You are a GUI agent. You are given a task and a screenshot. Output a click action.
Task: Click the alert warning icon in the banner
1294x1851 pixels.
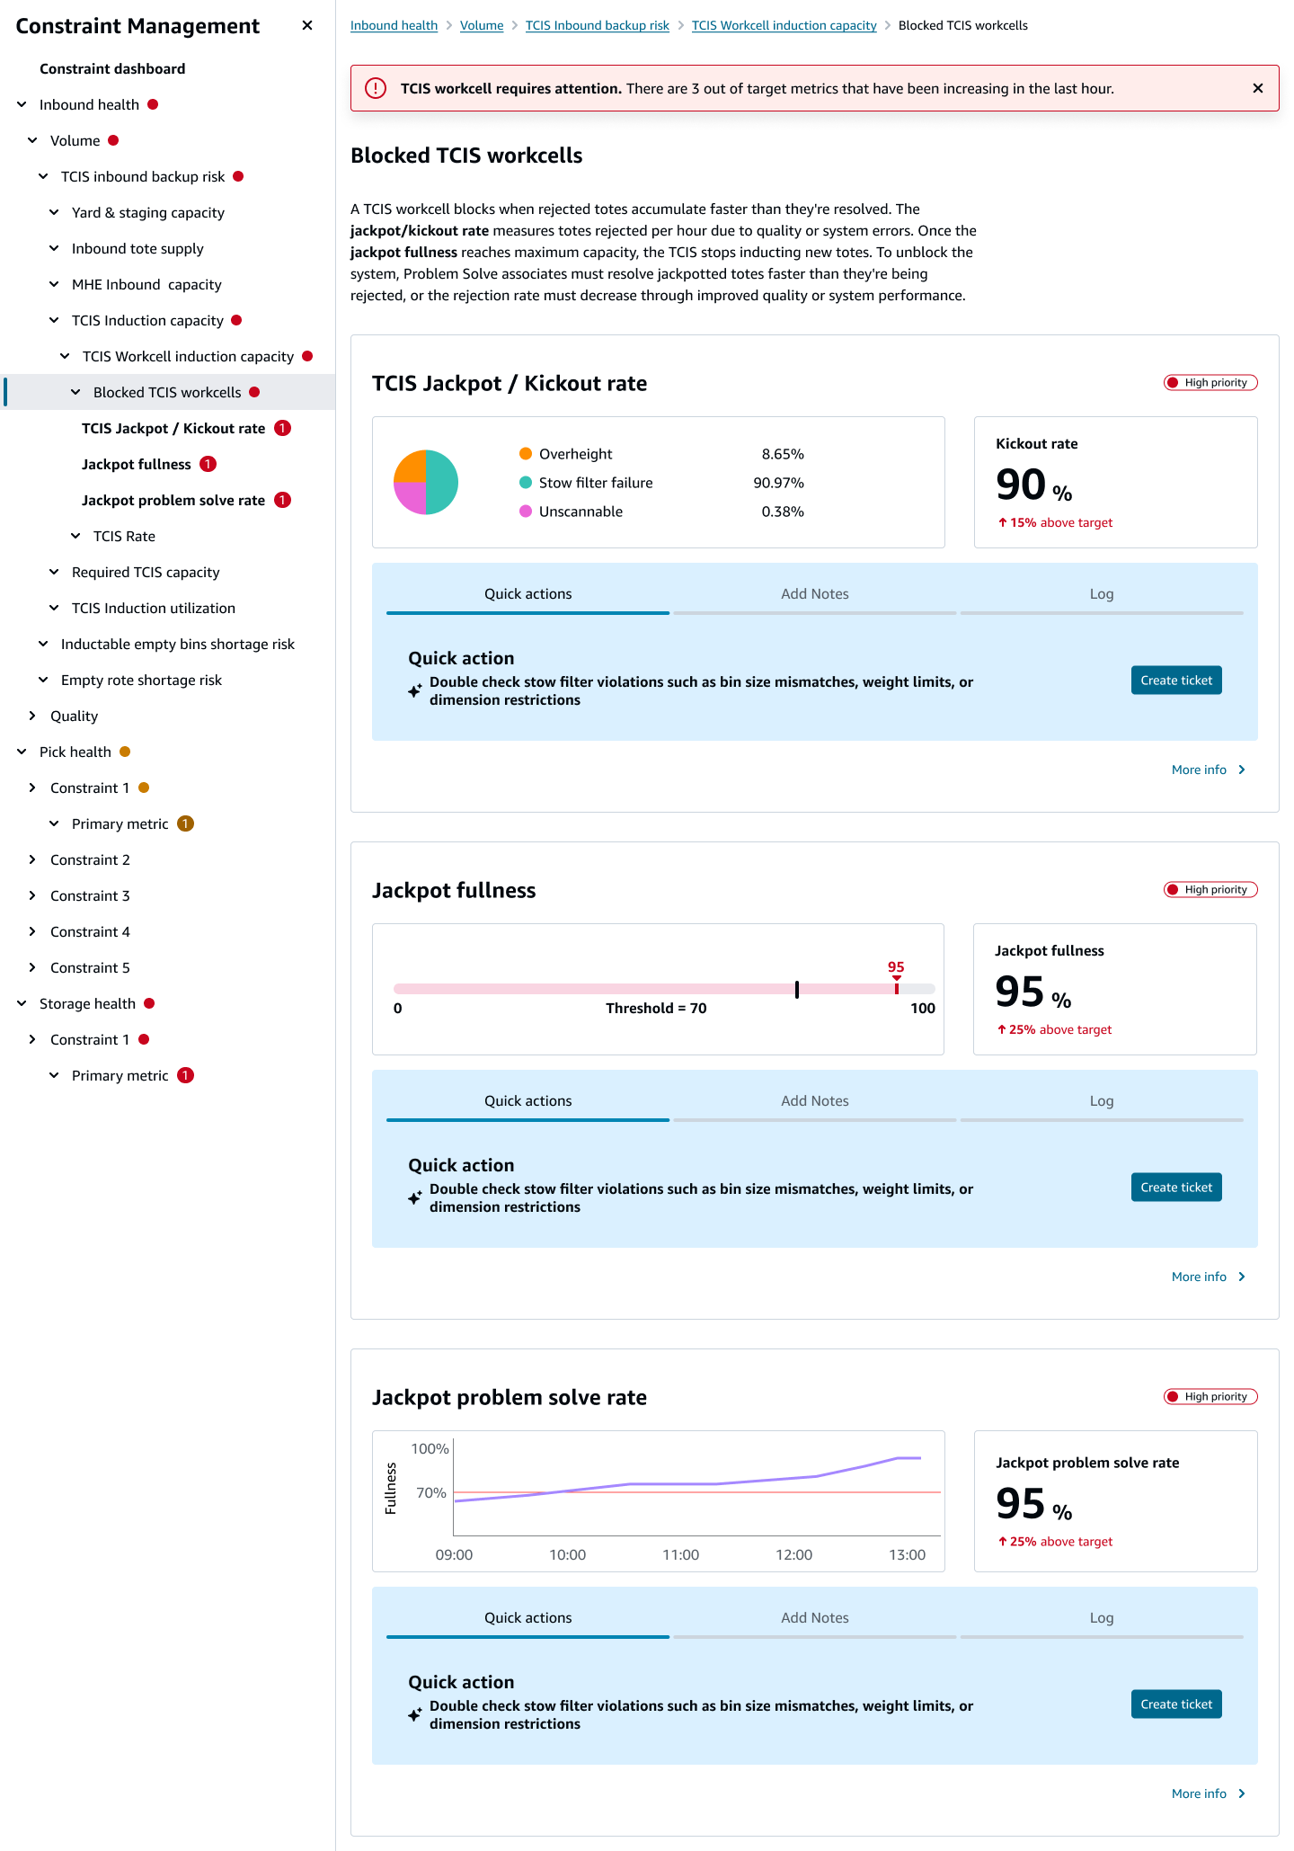coord(376,88)
